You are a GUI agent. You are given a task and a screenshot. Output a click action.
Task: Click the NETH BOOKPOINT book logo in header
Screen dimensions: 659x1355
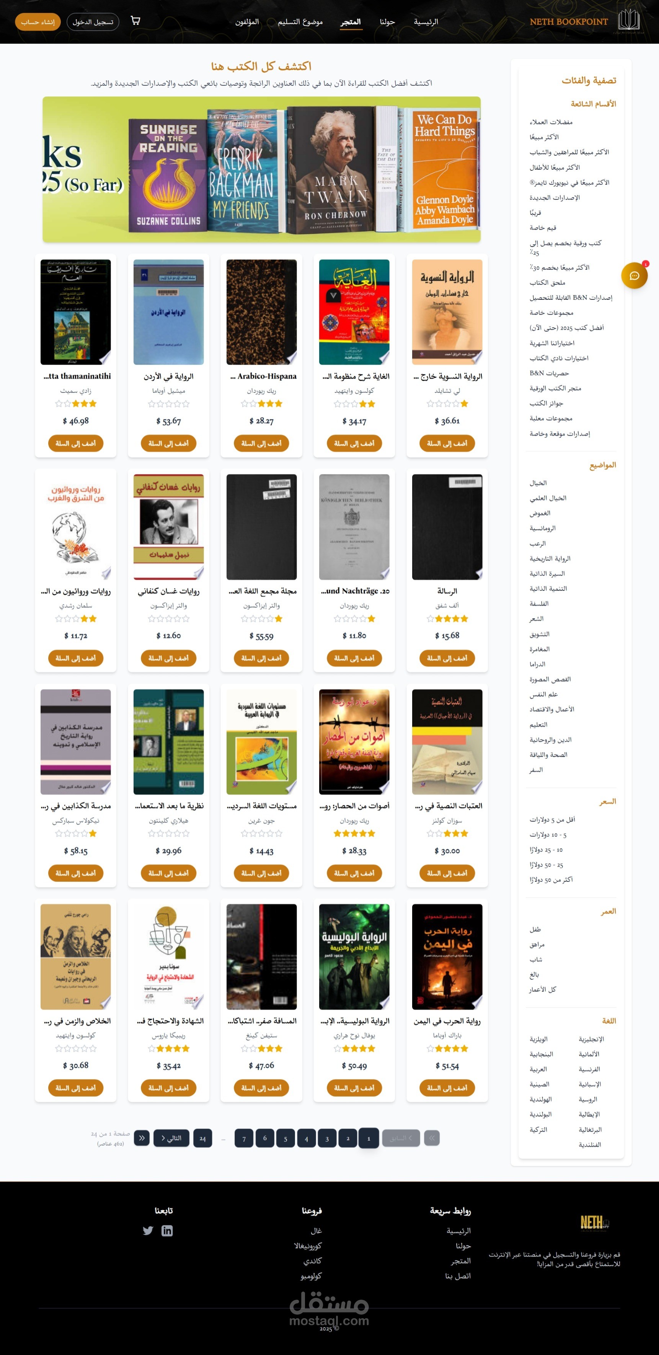628,21
